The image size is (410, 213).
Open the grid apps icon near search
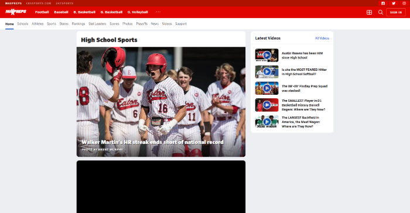[369, 12]
